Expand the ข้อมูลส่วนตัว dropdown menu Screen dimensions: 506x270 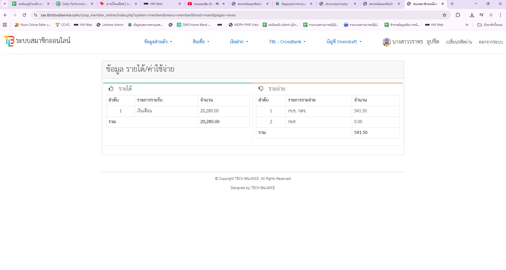[158, 42]
